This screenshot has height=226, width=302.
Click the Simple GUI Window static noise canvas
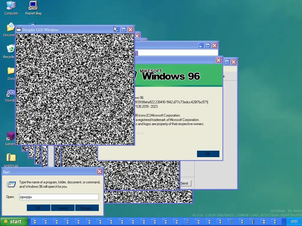click(75, 89)
